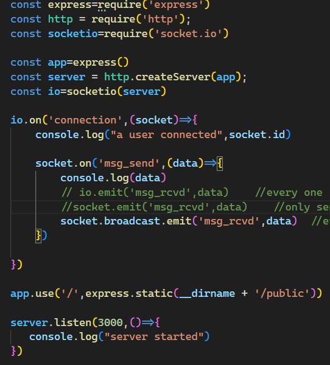Click the __dirname variable
The height and width of the screenshot is (365, 330).
tap(207, 294)
